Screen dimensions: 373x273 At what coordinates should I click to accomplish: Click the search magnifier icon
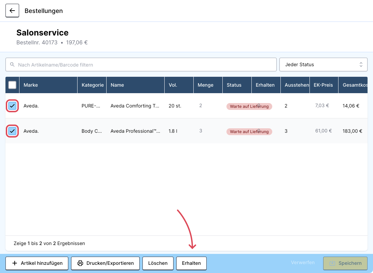(x=12, y=64)
